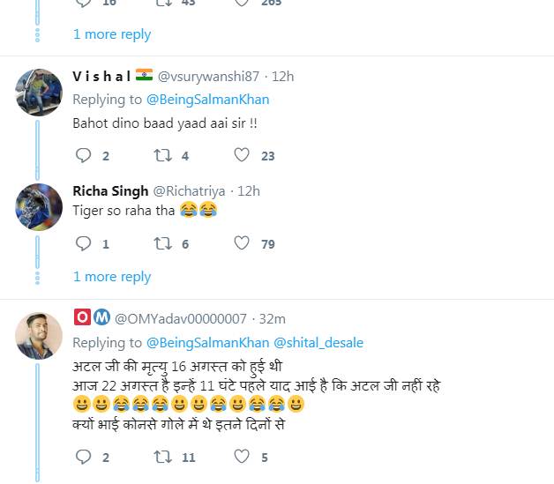
Task: Retweet Vishal's tweet
Action: click(x=162, y=156)
